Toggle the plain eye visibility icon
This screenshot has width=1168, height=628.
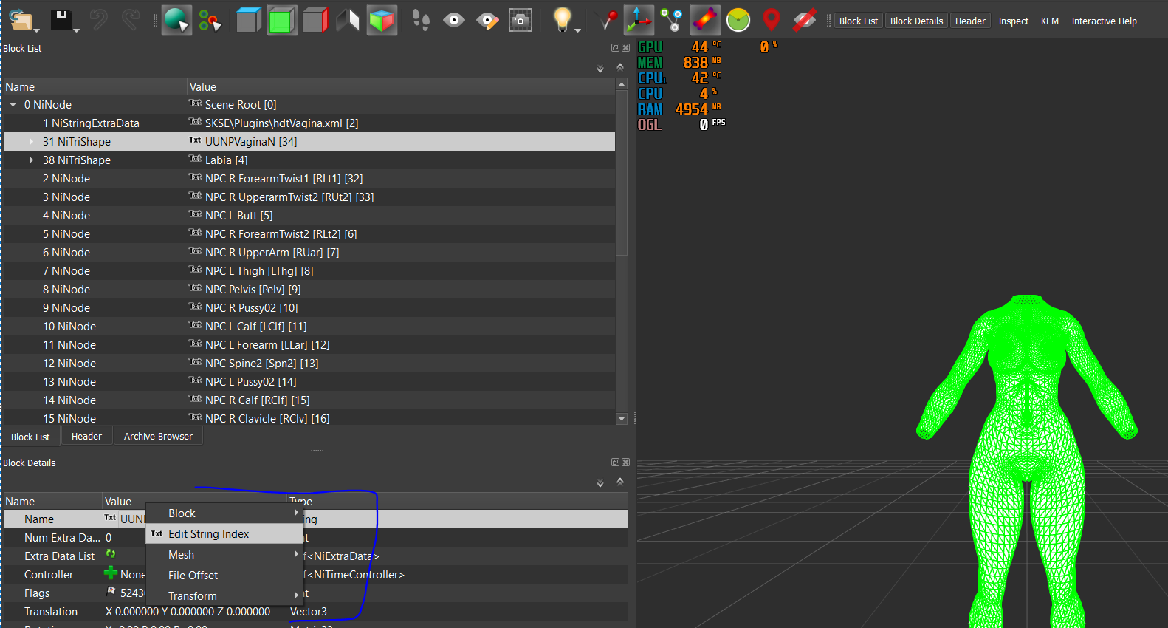pos(454,20)
